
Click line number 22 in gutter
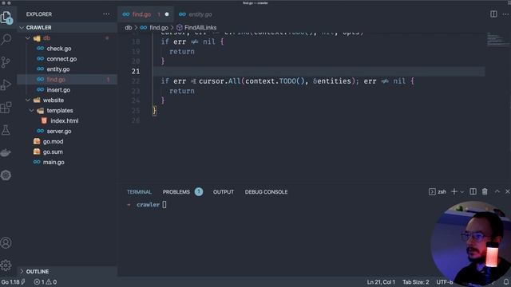(x=136, y=81)
